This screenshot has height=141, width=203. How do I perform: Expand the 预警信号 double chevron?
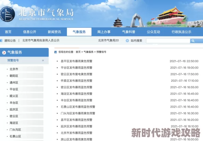point(43,60)
